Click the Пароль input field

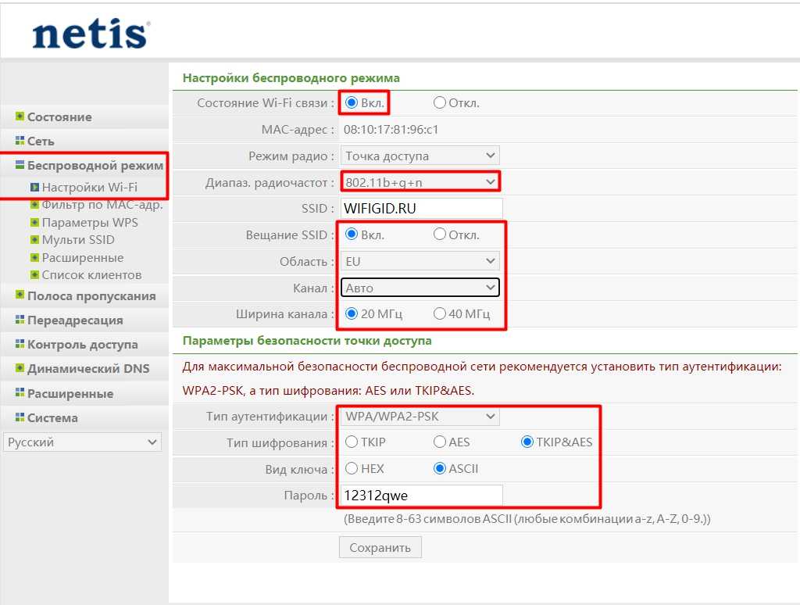coord(421,496)
